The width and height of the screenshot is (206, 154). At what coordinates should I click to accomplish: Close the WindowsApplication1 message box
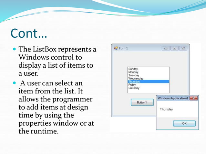point(193,98)
